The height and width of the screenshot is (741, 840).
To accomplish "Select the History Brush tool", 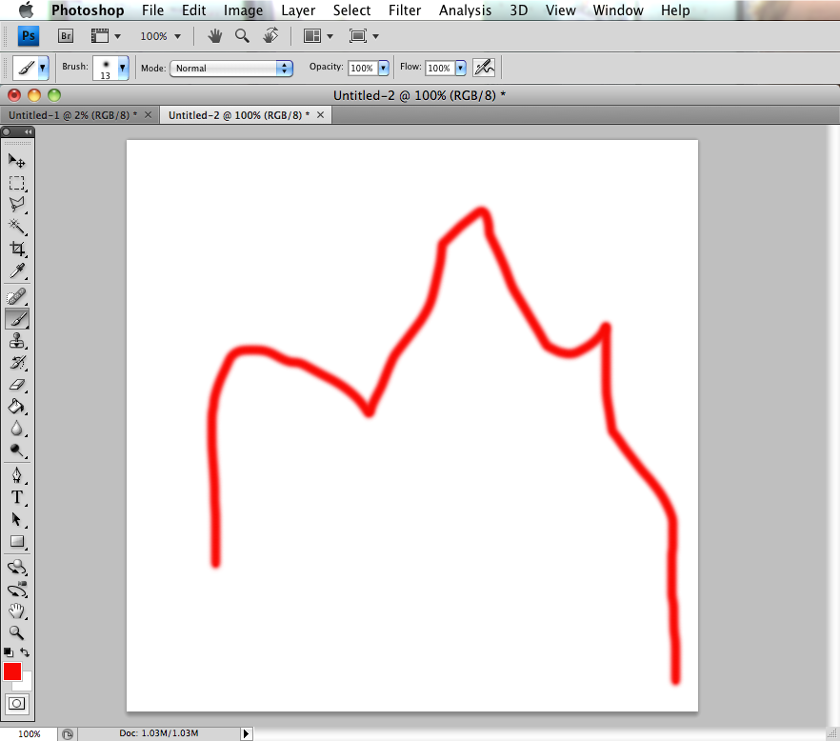I will tap(16, 363).
